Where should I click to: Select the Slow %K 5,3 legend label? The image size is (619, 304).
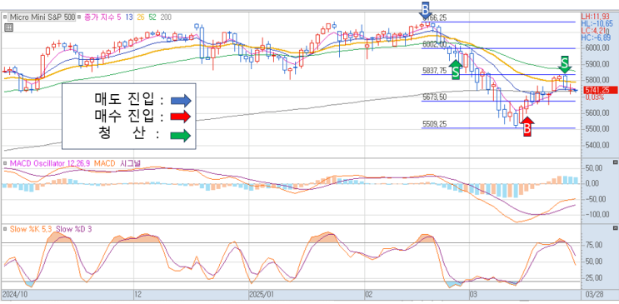(x=32, y=228)
